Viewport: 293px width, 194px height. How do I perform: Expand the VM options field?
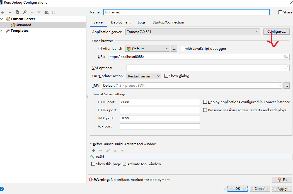[x=287, y=68]
